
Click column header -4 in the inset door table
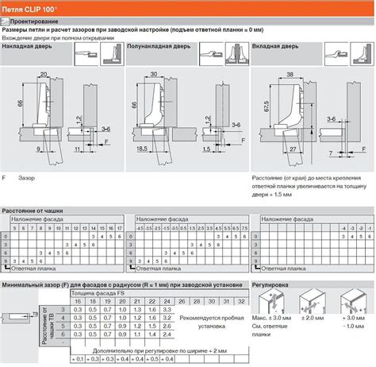pyautogui.click(x=343, y=228)
